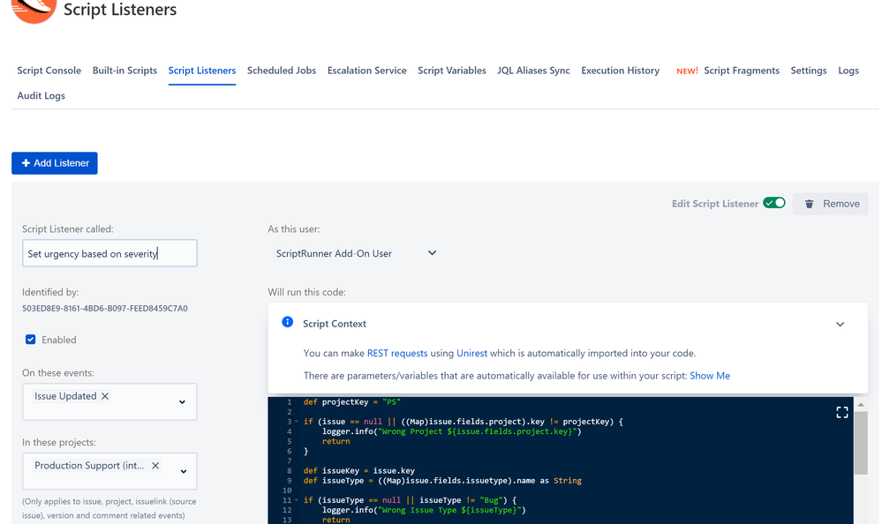The height and width of the screenshot is (524, 882).
Task: Collapse code fold at line 11
Action: [297, 500]
